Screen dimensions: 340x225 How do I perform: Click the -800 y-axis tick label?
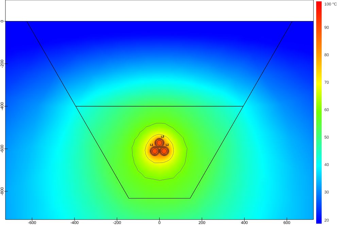[2, 191]
